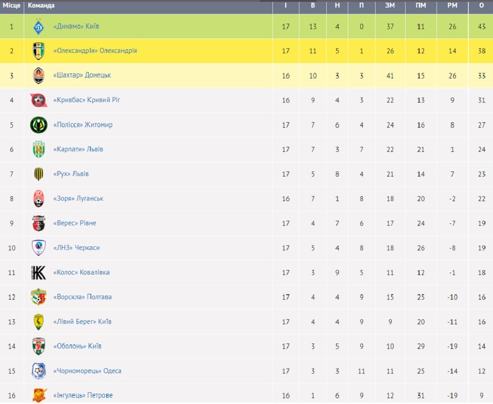This screenshot has width=493, height=404.
Task: Click the Місце column header
Action: coord(12,6)
